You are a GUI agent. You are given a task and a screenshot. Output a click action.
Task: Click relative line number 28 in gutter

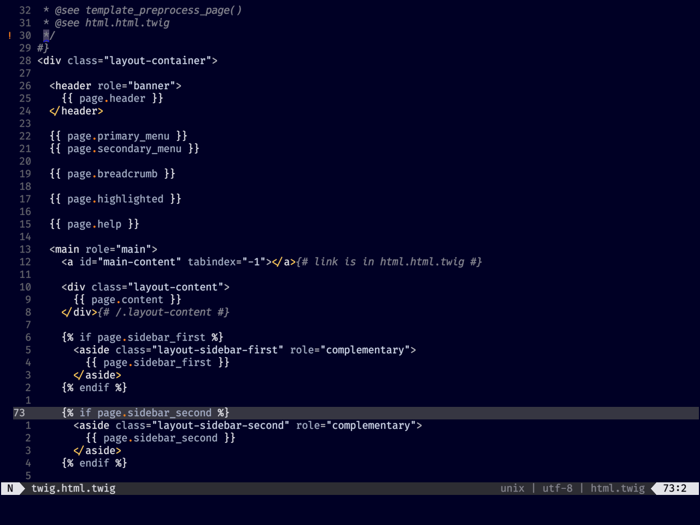(x=25, y=61)
